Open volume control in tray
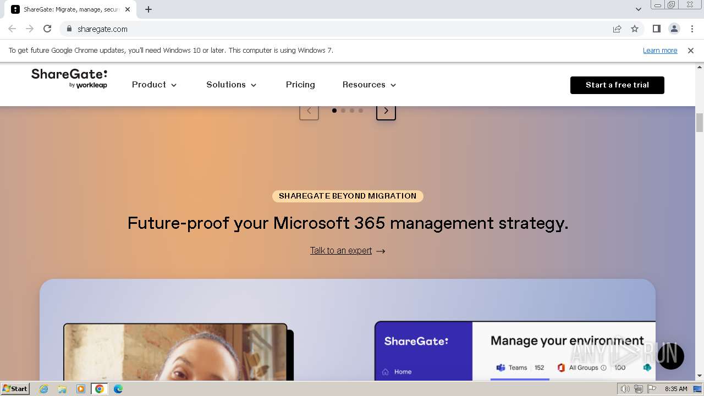 pyautogui.click(x=625, y=389)
